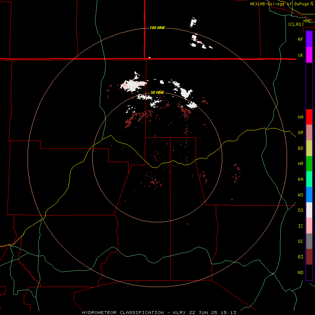Click the yellow BD big drops swatch

click(309, 148)
